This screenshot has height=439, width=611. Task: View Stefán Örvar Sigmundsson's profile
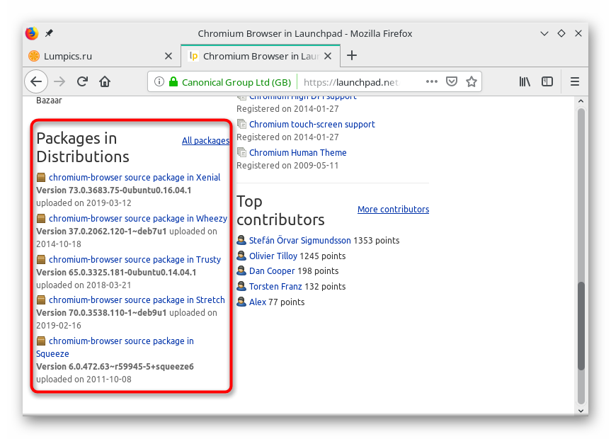[x=299, y=240]
